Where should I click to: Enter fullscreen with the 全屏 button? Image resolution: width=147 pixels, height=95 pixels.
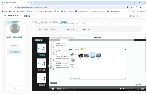pos(141,89)
